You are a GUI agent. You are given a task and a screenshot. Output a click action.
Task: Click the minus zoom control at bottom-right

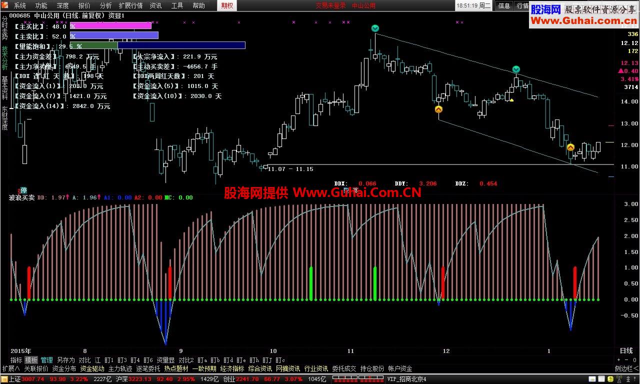coord(626,360)
